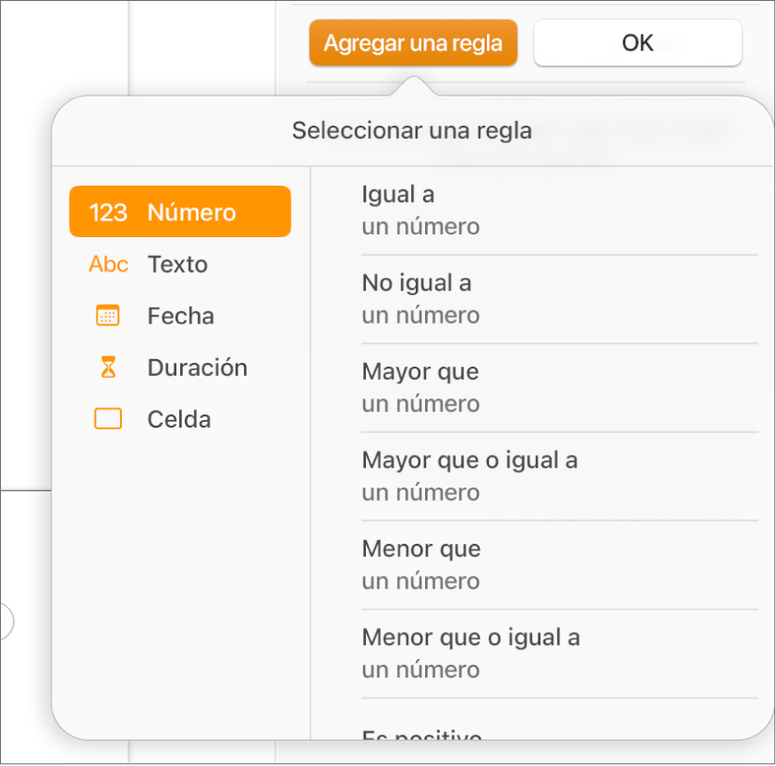
Task: Click the hourglass icon for Duración
Action: [108, 367]
